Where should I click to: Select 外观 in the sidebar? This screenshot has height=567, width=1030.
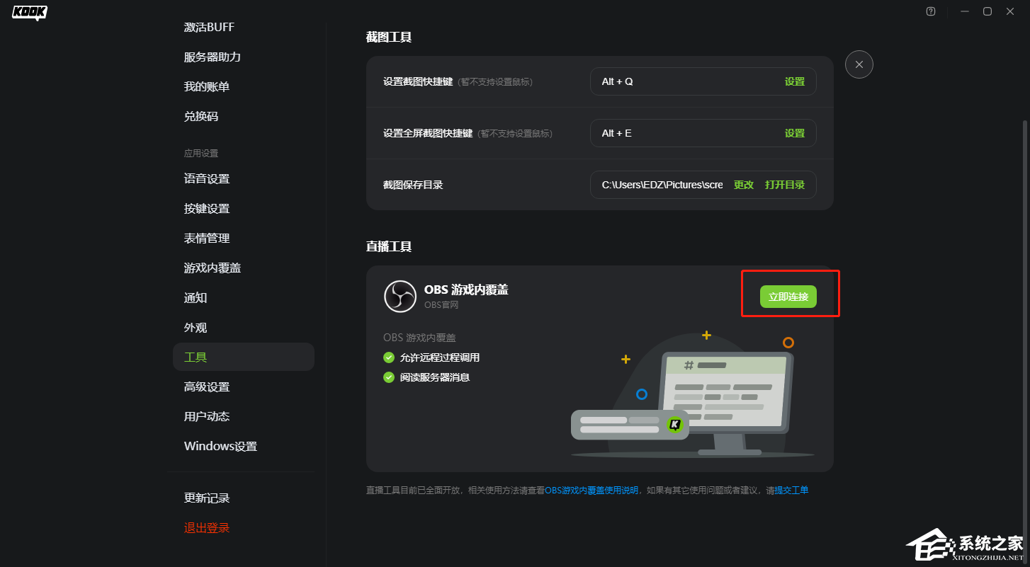196,327
